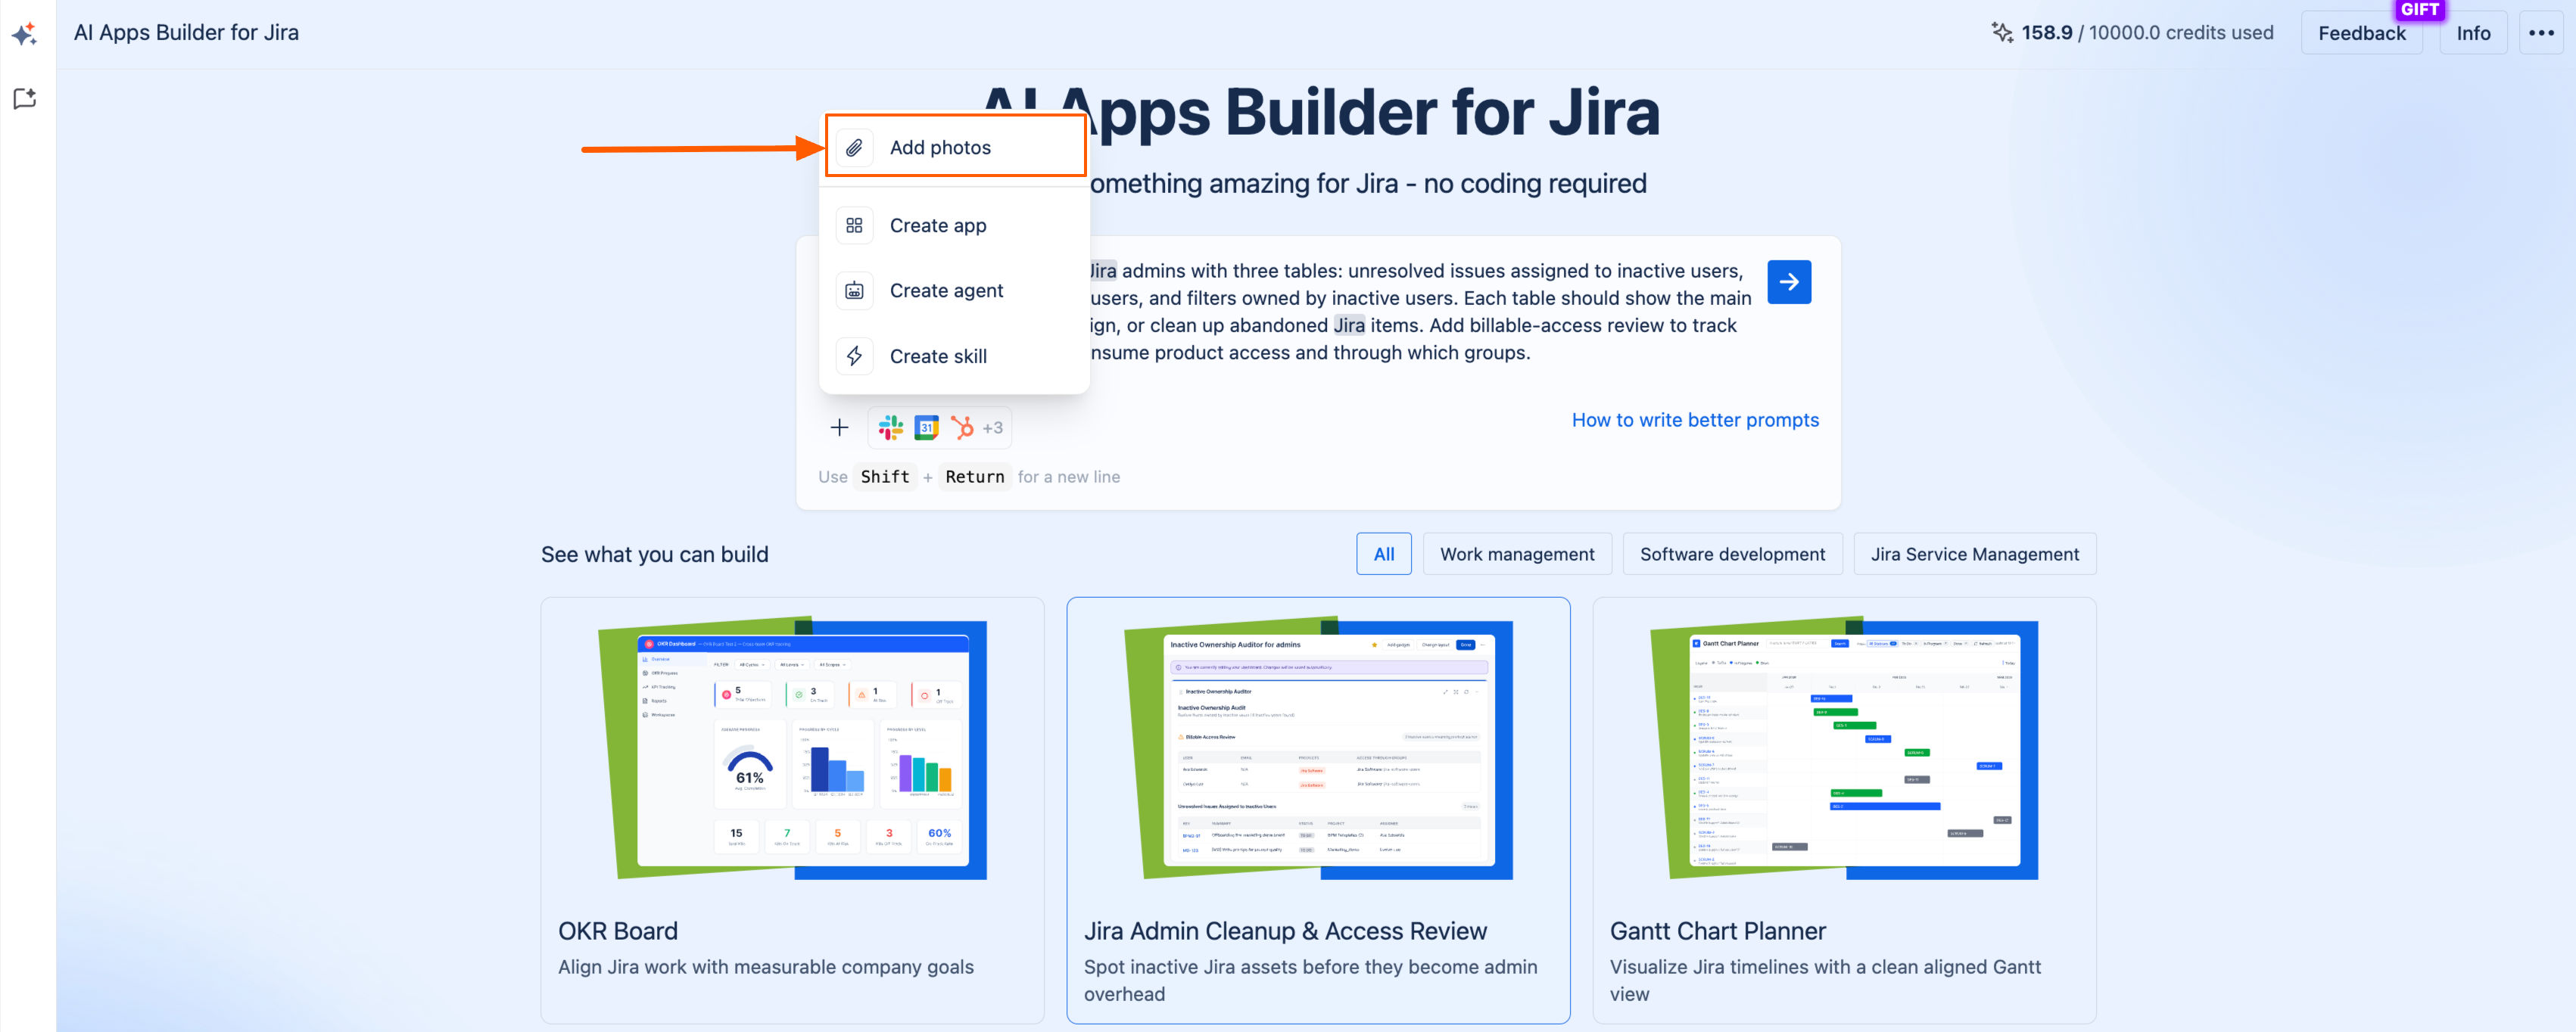Open How to write better prompts link

click(x=1695, y=420)
